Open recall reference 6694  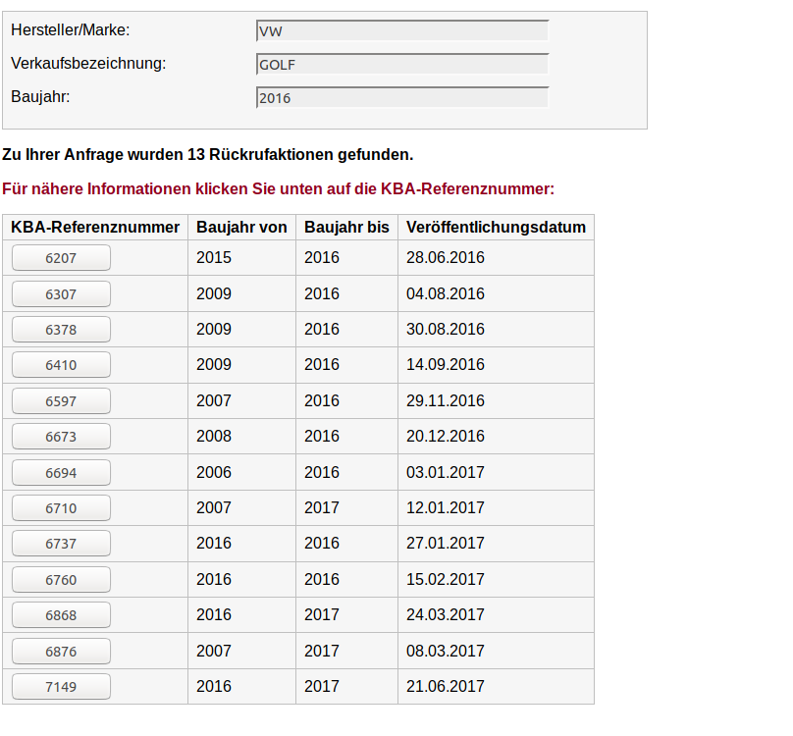61,472
